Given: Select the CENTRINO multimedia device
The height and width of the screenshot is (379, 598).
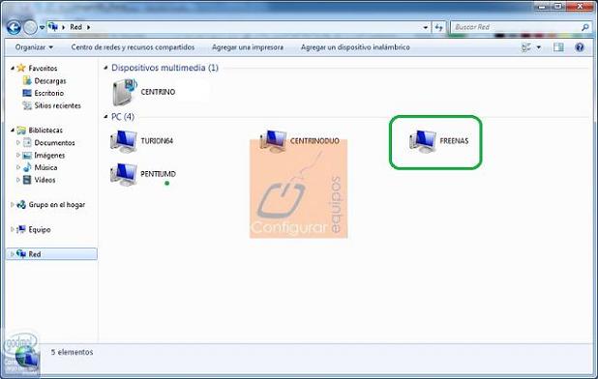Looking at the screenshot, I should (x=144, y=92).
